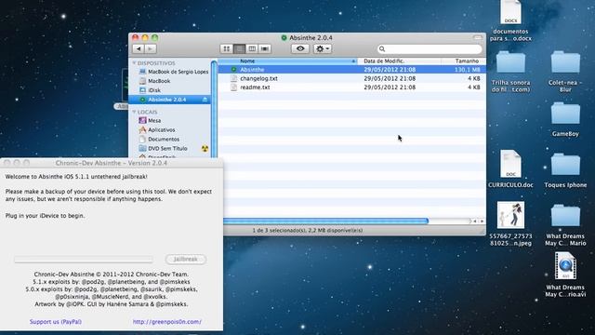Minimize the Absinthe 2.0.4 Finder window
Screen dimensions: 595x335
tap(145, 37)
